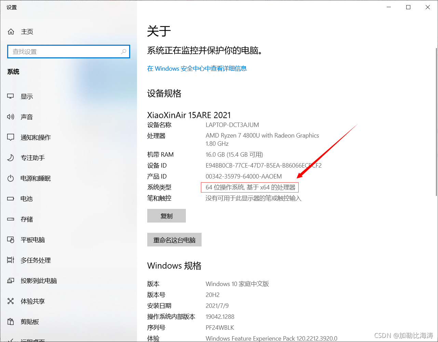Click the 重命名这台电脑 button

coord(174,240)
